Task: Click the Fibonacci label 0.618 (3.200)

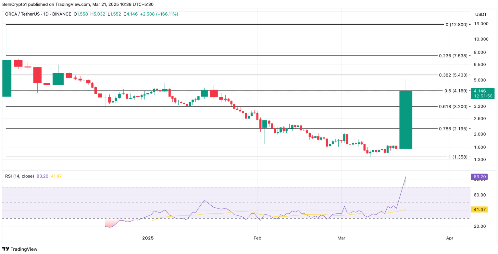Action: click(453, 106)
